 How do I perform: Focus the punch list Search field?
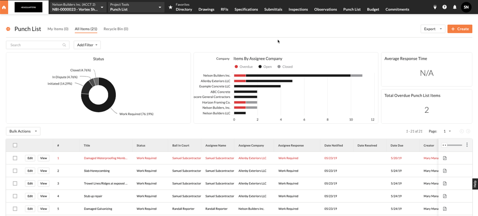point(36,45)
